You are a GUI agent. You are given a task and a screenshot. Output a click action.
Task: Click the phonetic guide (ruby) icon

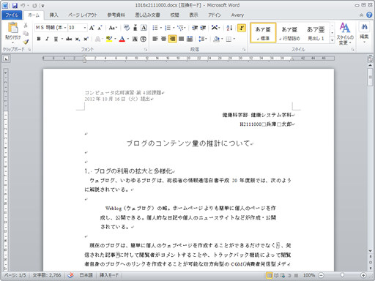[135, 28]
